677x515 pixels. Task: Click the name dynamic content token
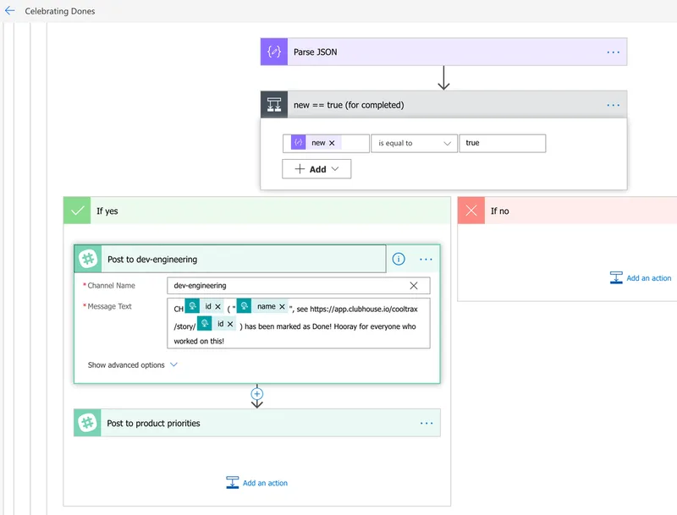point(262,306)
